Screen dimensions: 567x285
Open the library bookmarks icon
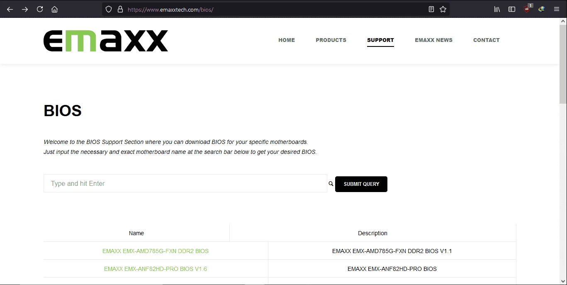click(497, 9)
